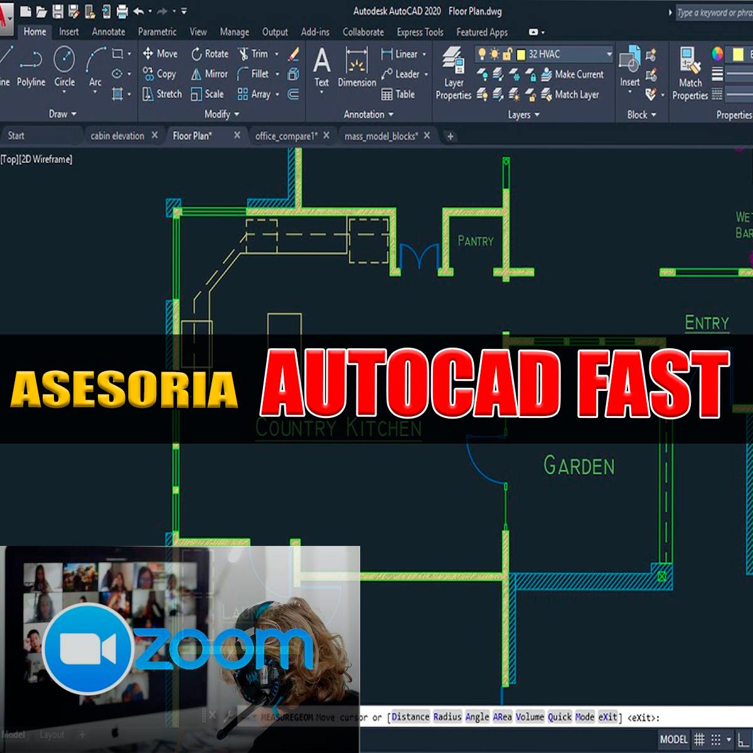Image resolution: width=753 pixels, height=753 pixels.
Task: Choose eXit option in command line
Action: coord(607,717)
